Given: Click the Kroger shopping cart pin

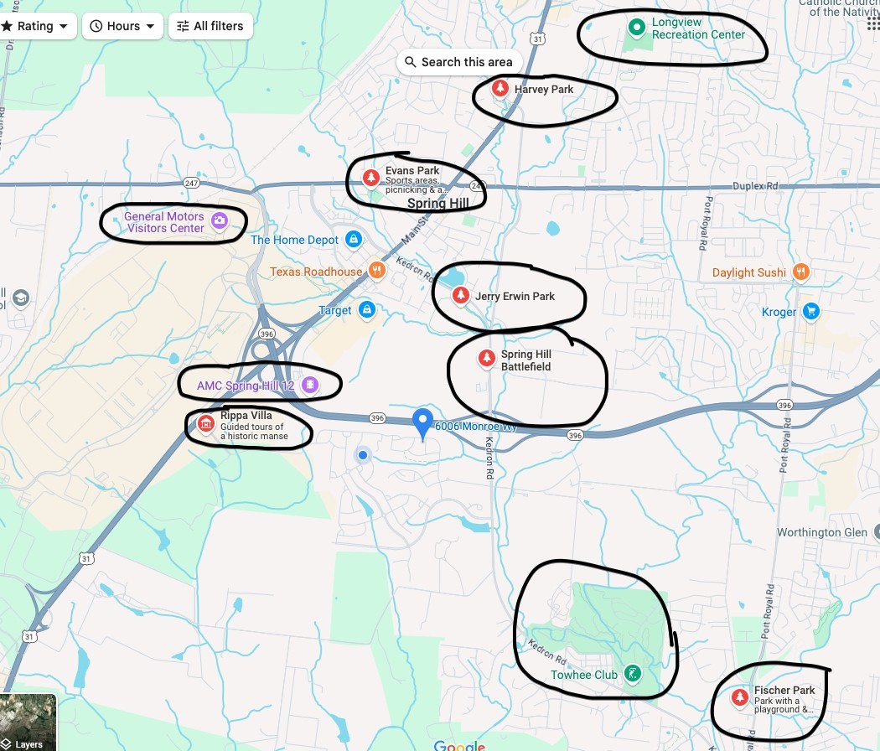Looking at the screenshot, I should [x=811, y=311].
